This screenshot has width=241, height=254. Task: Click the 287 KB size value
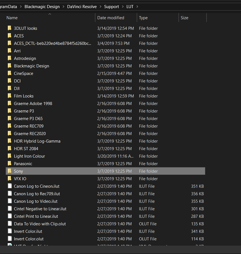tap(197, 216)
